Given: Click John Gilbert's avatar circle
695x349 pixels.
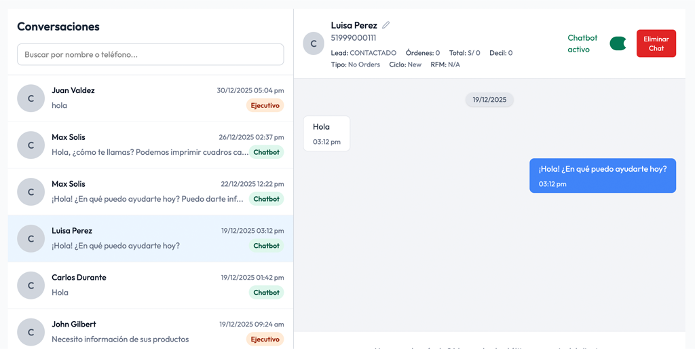Looking at the screenshot, I should [x=31, y=332].
